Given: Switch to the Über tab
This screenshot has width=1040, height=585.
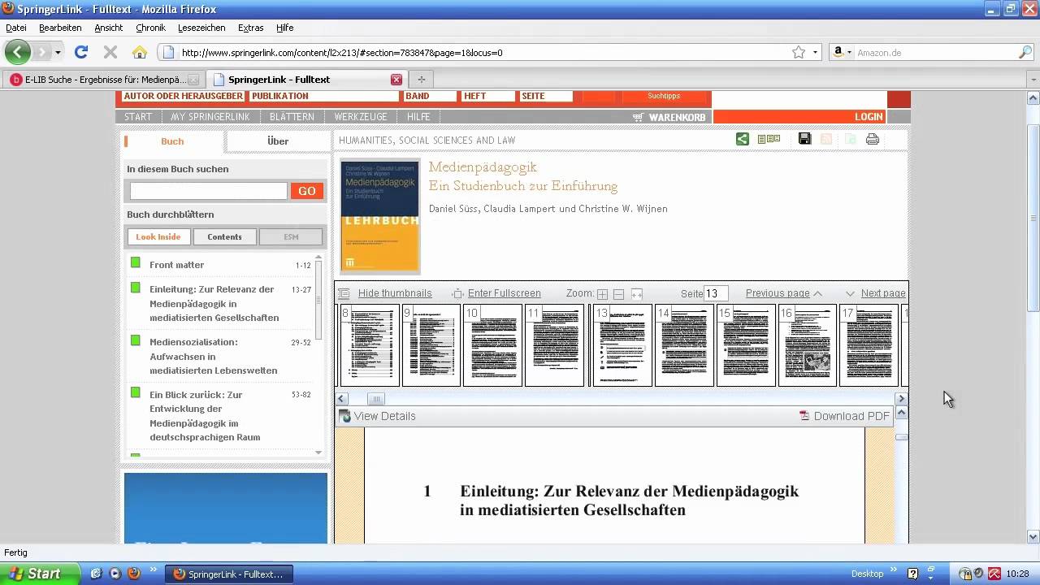Looking at the screenshot, I should [278, 141].
